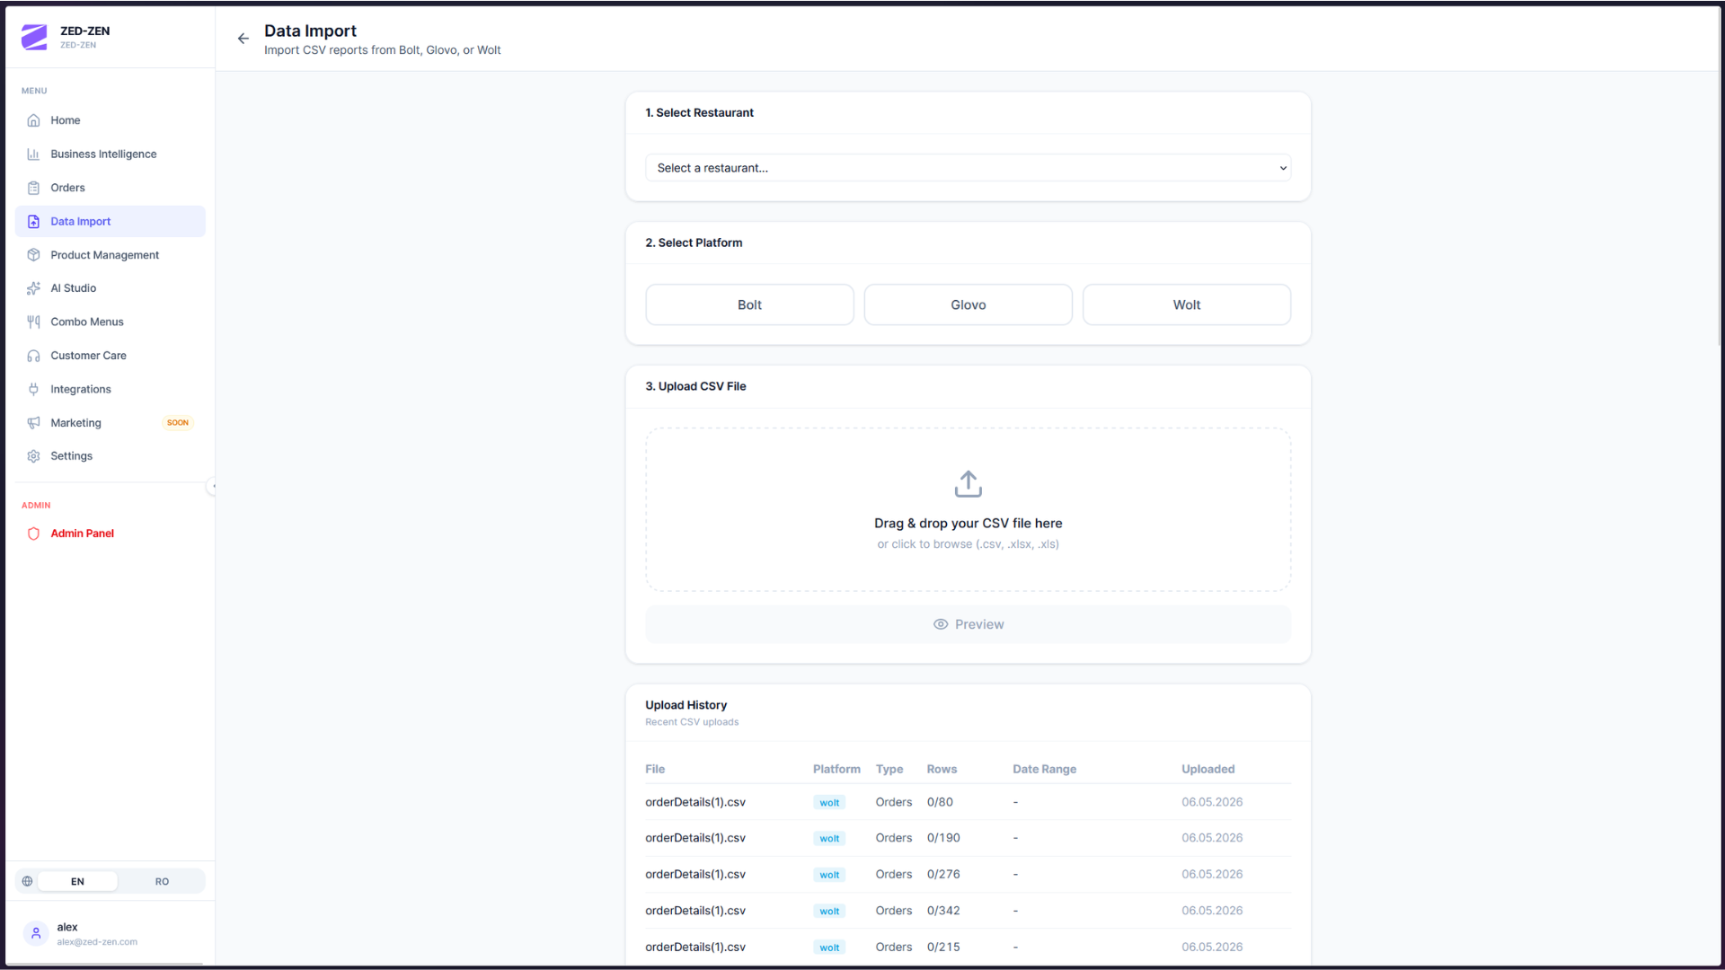Click the Date Range column header
Image resolution: width=1725 pixels, height=970 pixels.
[1044, 769]
